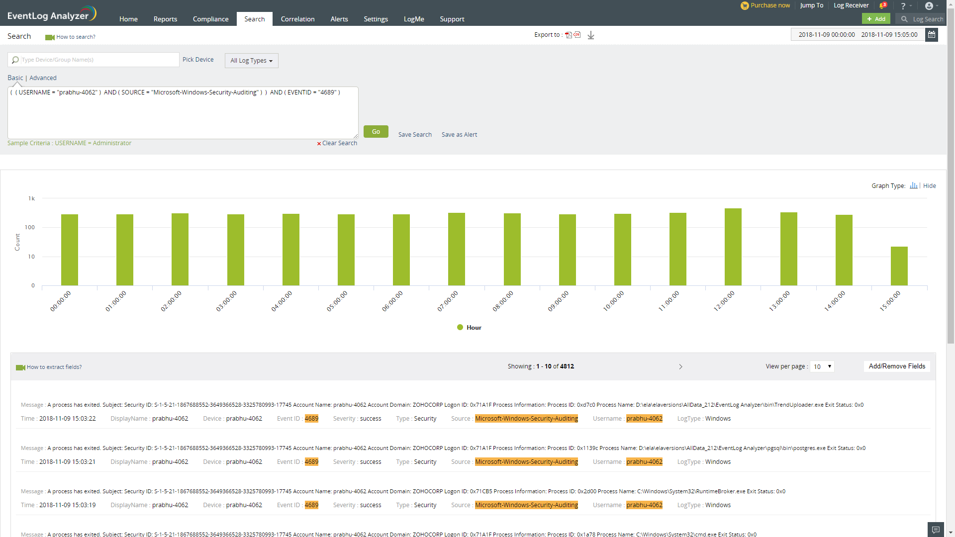Open View per page dropdown
955x537 pixels.
822,366
